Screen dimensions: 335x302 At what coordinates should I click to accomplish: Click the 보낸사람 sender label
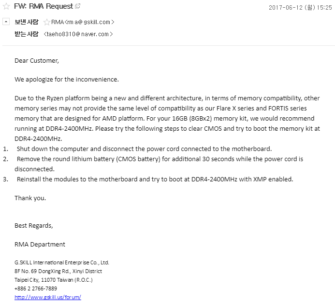pos(27,22)
